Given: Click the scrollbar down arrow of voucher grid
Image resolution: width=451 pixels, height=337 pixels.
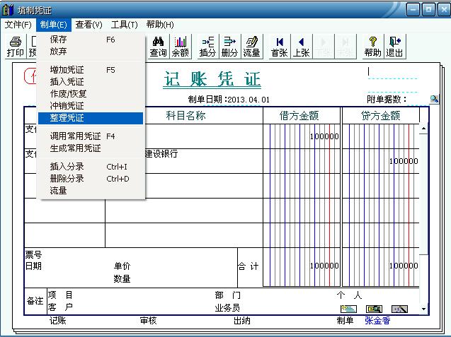Looking at the screenshot, I should tap(423, 309).
